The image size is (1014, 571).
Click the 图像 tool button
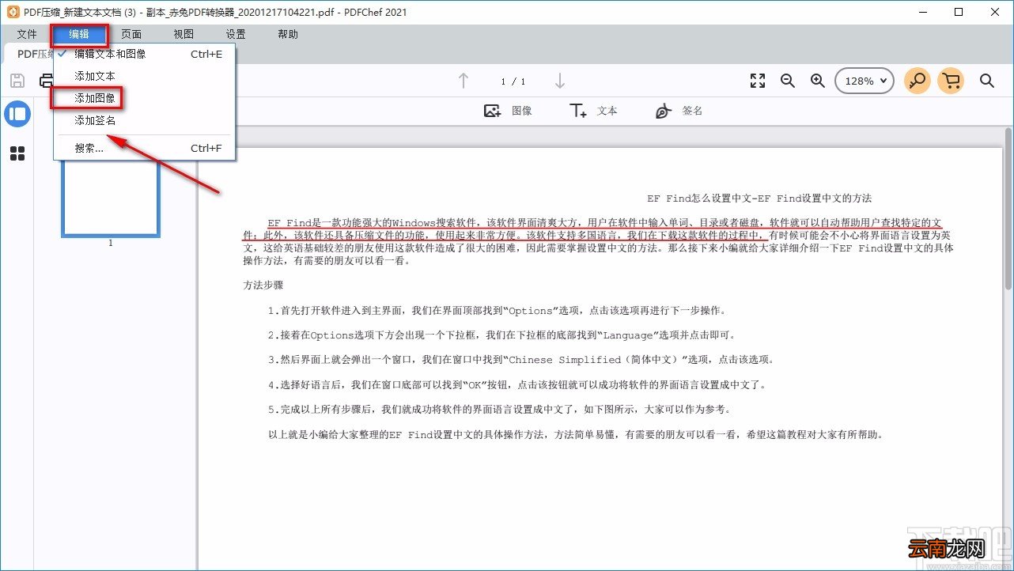pyautogui.click(x=508, y=111)
